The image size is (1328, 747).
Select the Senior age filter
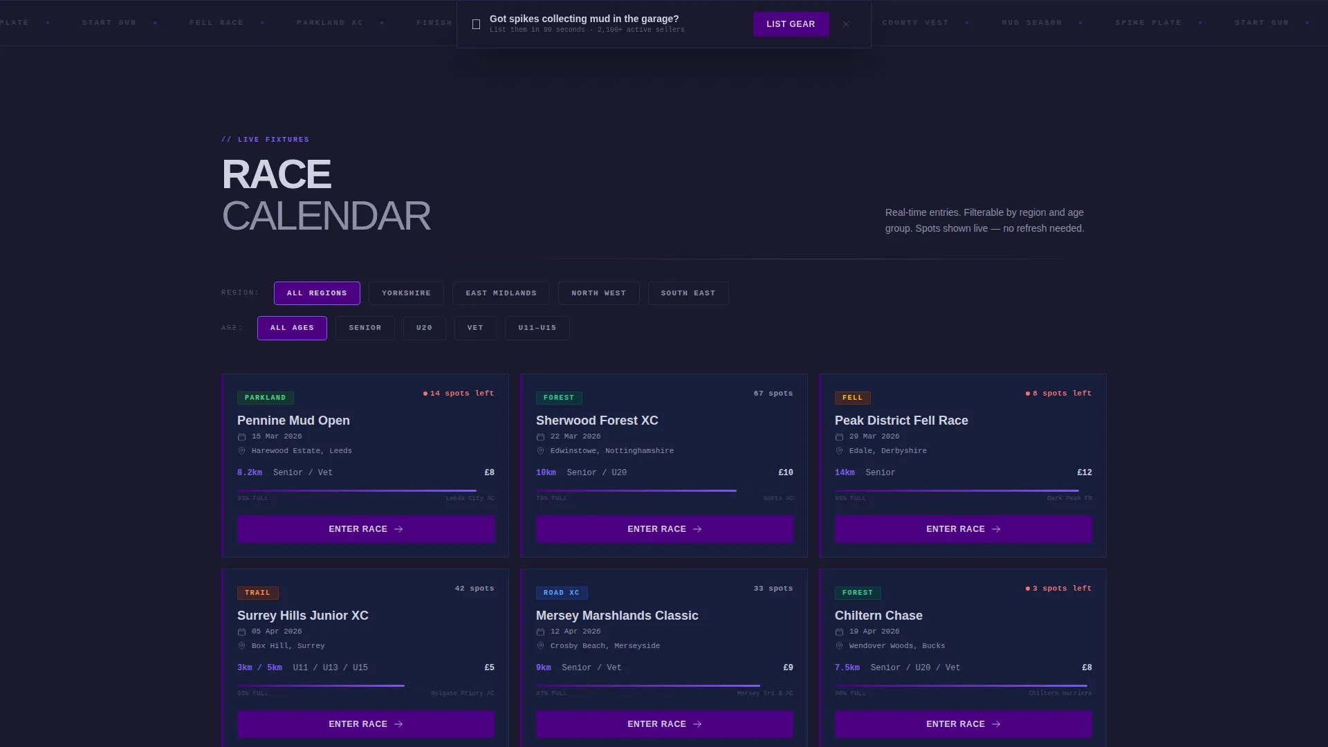point(365,328)
